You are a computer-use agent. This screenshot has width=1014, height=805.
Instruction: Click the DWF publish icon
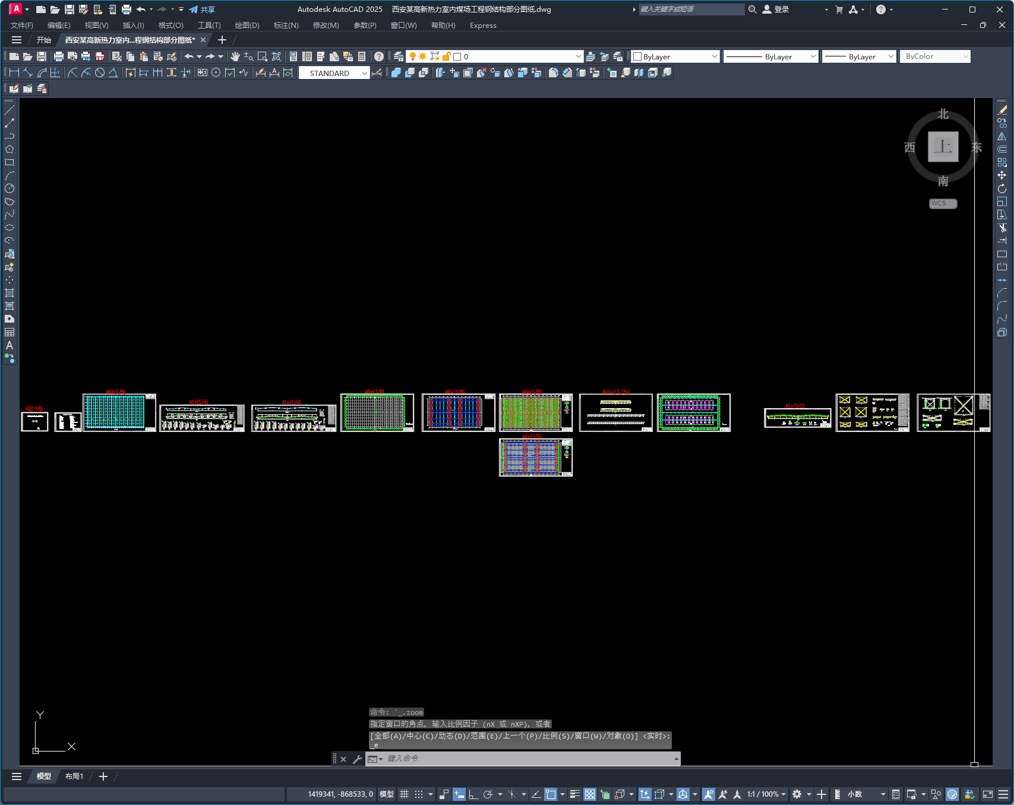pyautogui.click(x=100, y=56)
